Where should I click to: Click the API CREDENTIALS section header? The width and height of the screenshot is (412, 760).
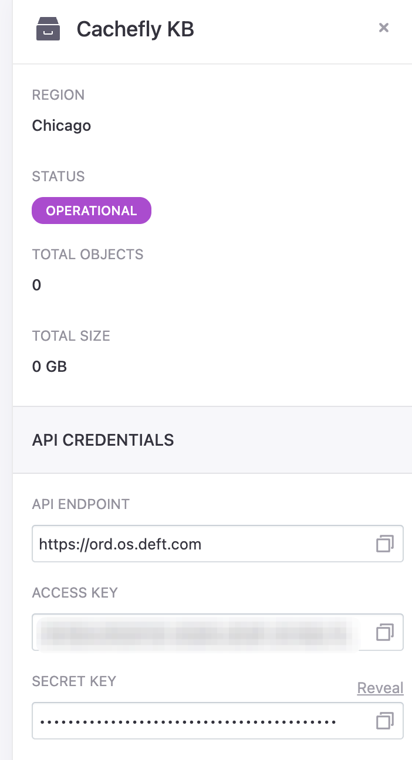[x=103, y=440]
